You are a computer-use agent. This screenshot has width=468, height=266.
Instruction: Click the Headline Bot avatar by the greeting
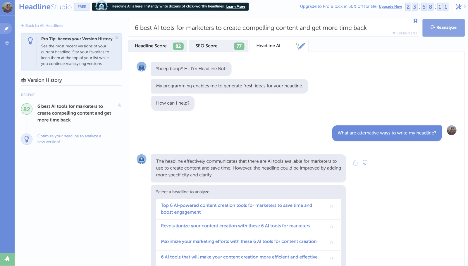point(142,67)
